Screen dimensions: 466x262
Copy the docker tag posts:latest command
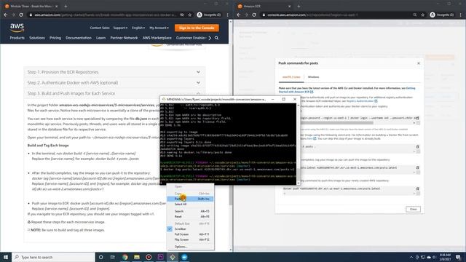pyautogui.click(x=417, y=167)
